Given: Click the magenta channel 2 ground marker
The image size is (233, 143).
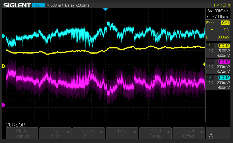Looking at the screenshot, I should (x=4, y=105).
